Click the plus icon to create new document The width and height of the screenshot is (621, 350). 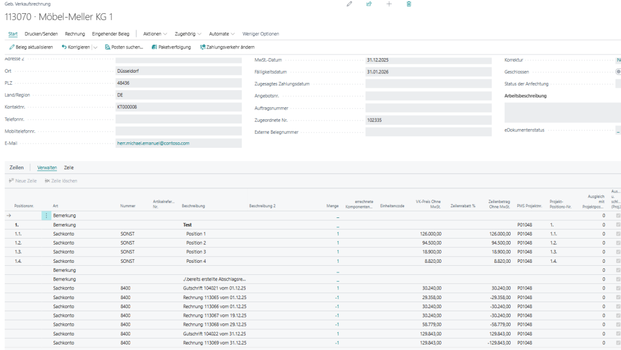click(x=389, y=4)
